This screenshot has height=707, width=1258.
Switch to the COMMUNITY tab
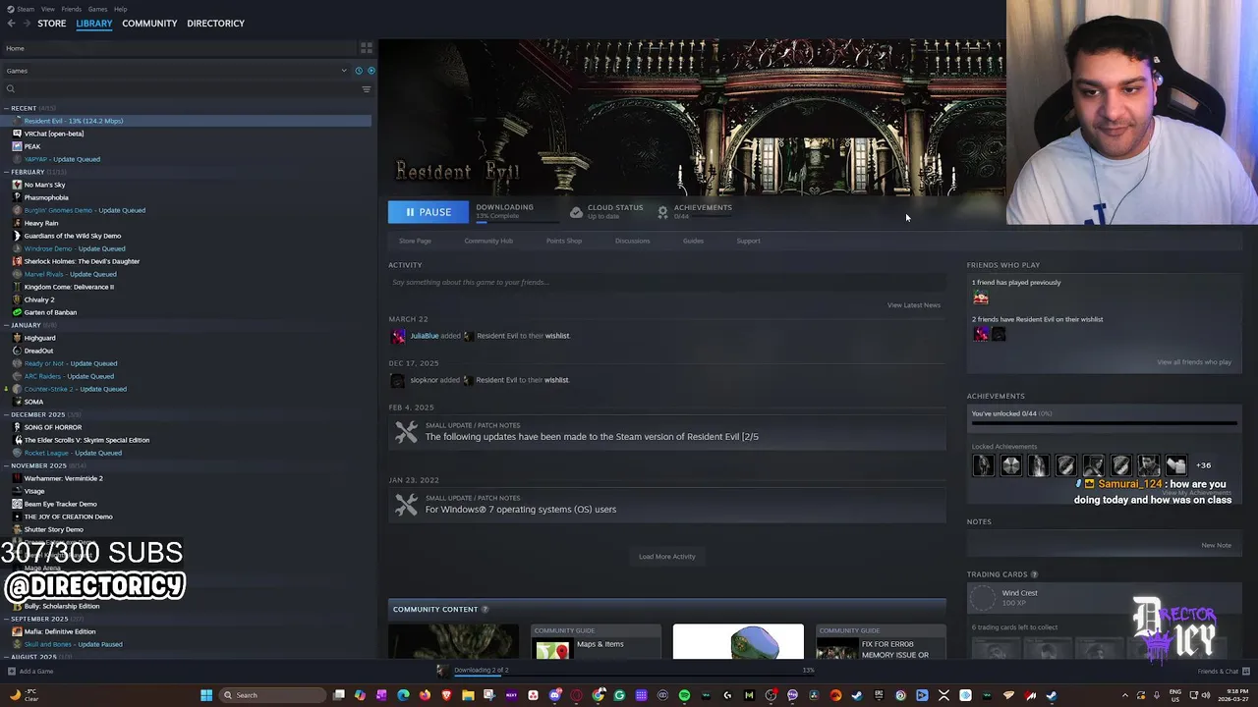149,24
